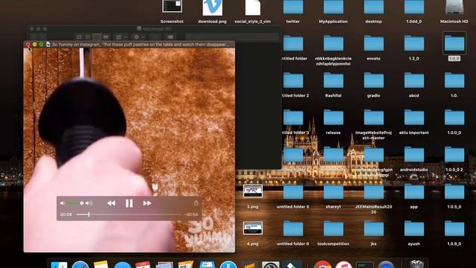Mute using the low-volume speaker icon
Image resolution: width=476 pixels, height=268 pixels.
pyautogui.click(x=62, y=203)
